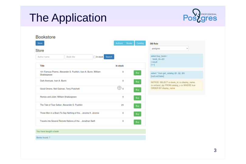The image size is (246, 164).
Task: Click 'The Application' slide title
Action: point(68,18)
